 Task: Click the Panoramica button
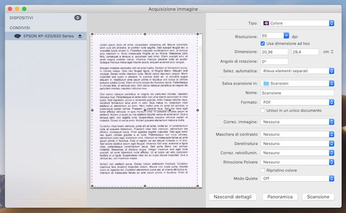coord(280,197)
